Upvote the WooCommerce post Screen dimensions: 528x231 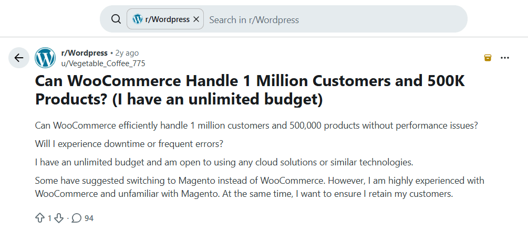click(40, 218)
